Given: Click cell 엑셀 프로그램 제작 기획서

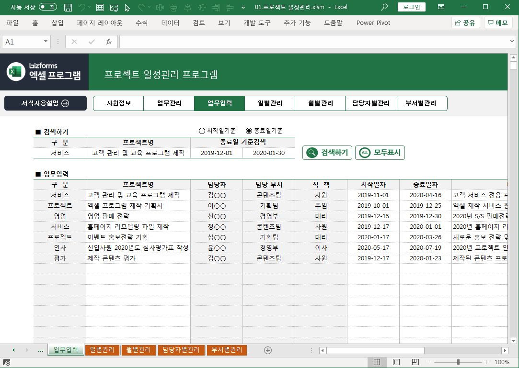Looking at the screenshot, I should 138,206.
